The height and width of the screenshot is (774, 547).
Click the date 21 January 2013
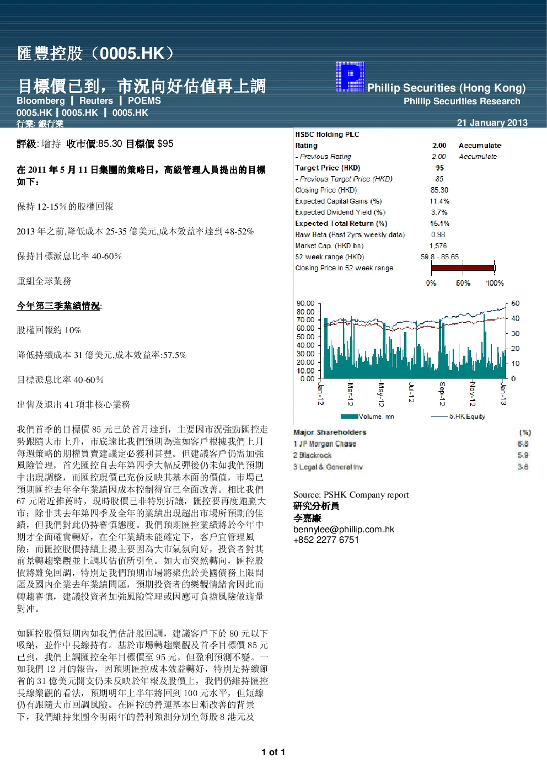[x=492, y=122]
